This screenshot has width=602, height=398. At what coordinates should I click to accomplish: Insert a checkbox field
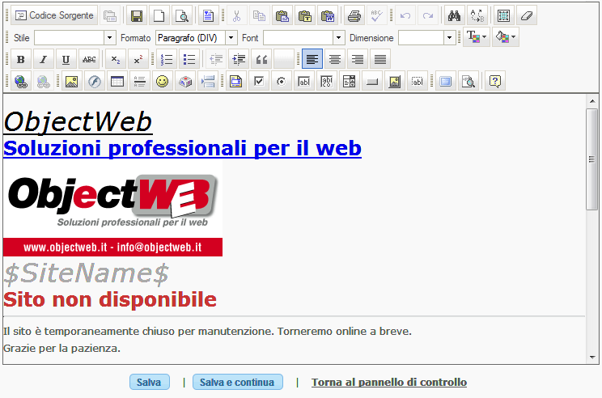pyautogui.click(x=259, y=81)
